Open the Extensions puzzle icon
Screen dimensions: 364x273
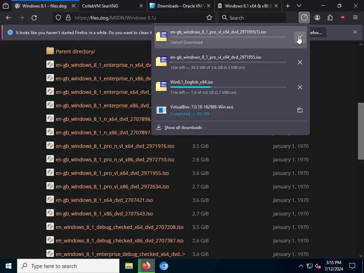point(330,18)
